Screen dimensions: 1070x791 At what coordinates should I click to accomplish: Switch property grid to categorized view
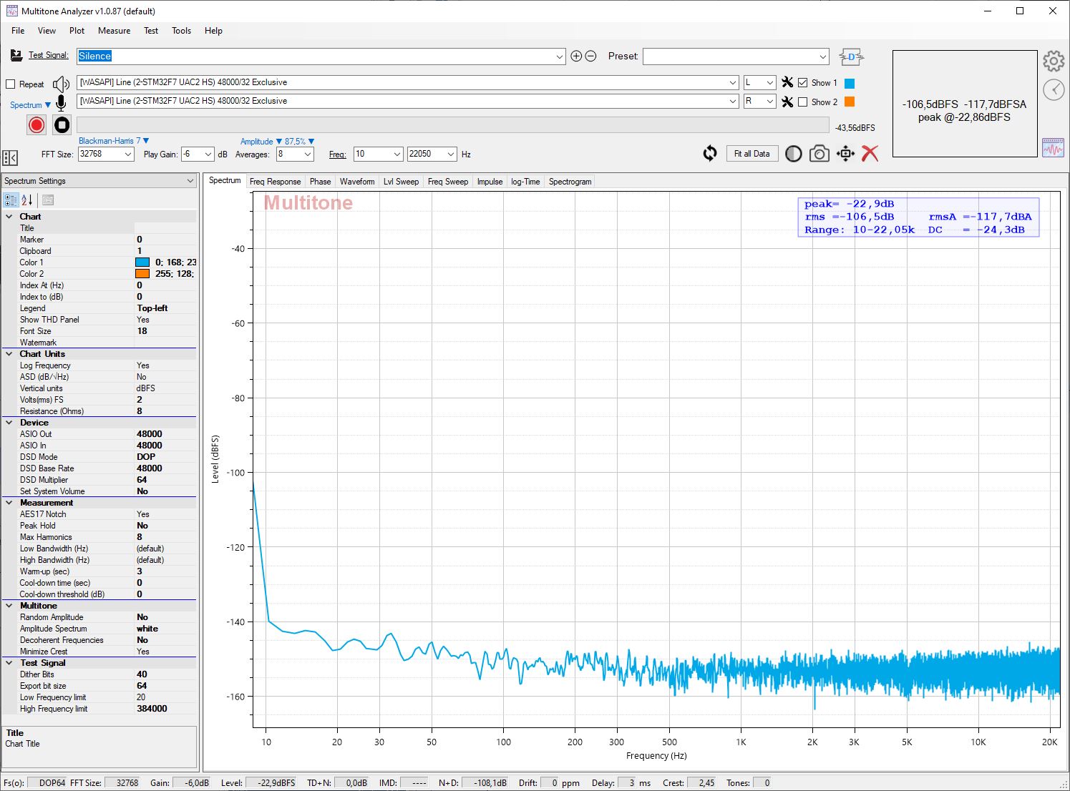(11, 200)
